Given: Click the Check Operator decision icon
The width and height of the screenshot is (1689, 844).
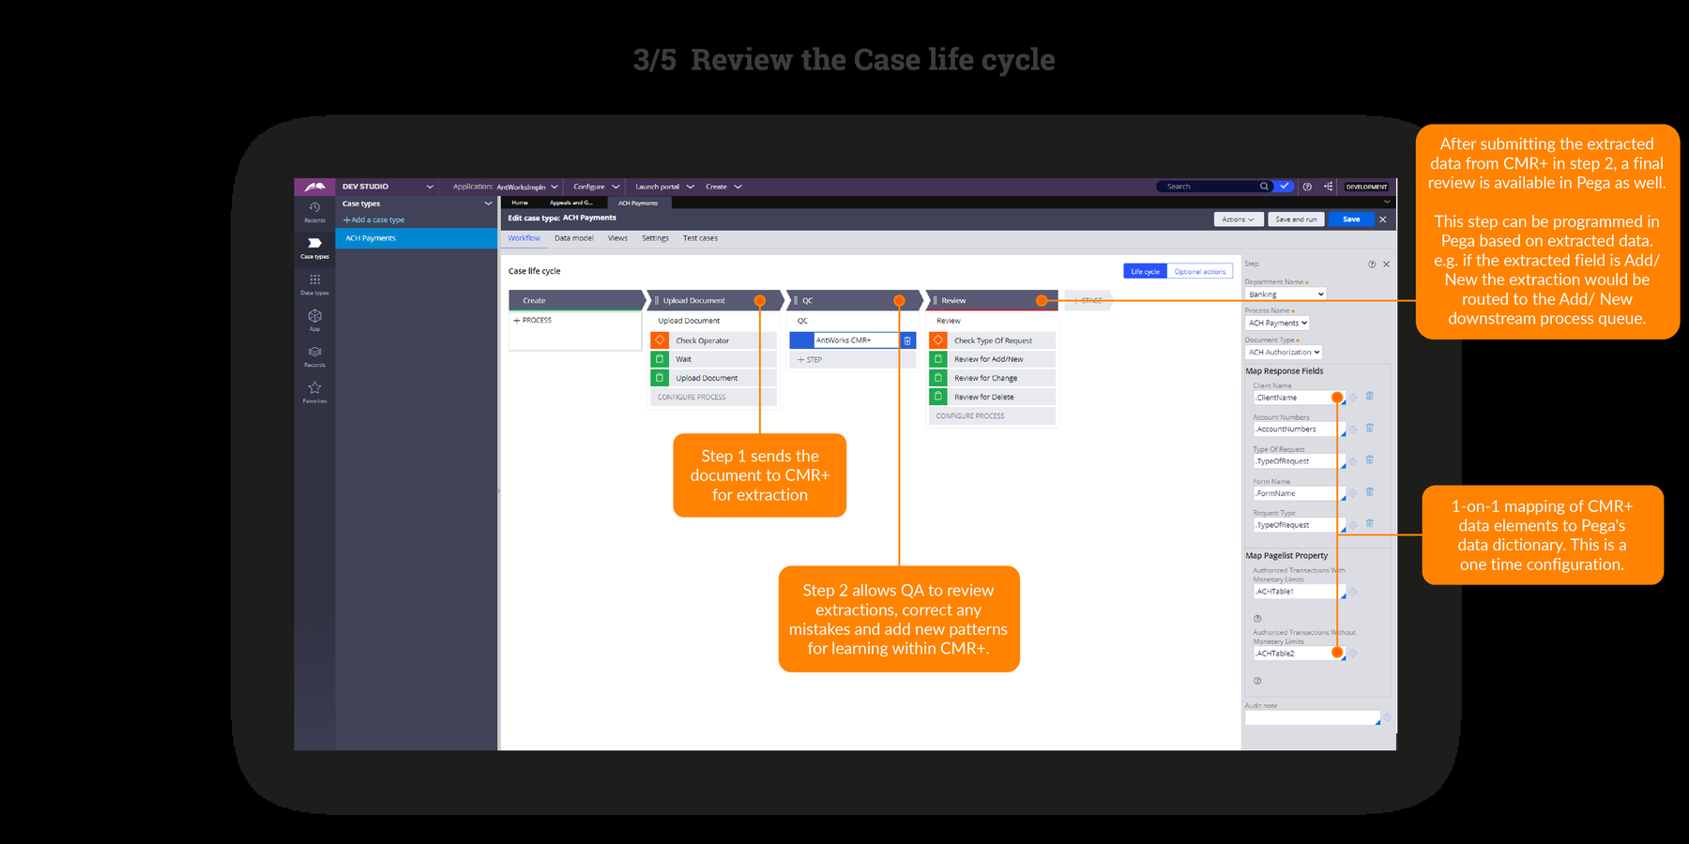Looking at the screenshot, I should (x=660, y=340).
